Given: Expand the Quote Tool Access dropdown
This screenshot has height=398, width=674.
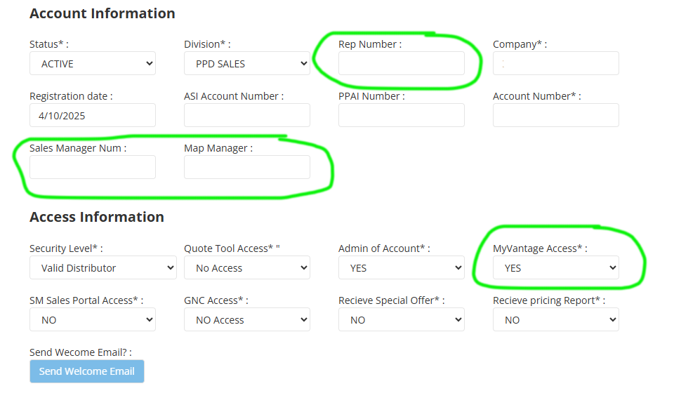Looking at the screenshot, I should 246,267.
